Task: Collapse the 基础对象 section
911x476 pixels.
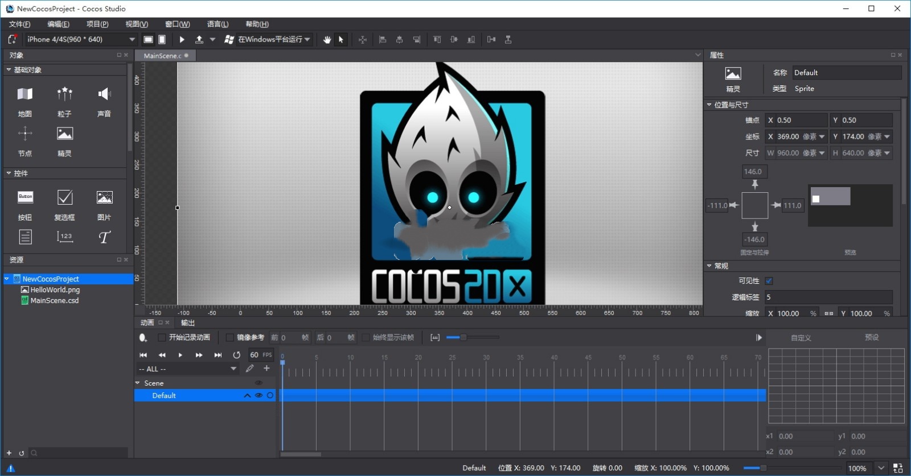Action: coord(9,70)
